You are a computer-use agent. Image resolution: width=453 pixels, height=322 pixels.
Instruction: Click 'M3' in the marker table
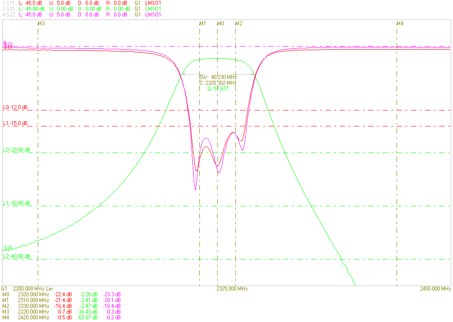point(6,312)
